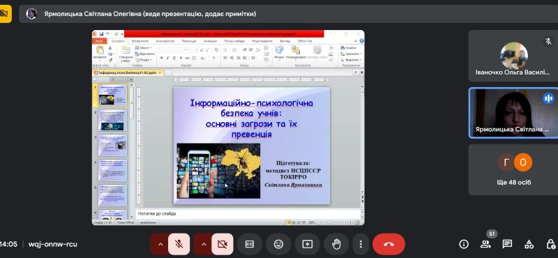The width and height of the screenshot is (558, 258).
Task: Click Undo arrow in PowerPoint quick access
Action: pyautogui.click(x=107, y=33)
